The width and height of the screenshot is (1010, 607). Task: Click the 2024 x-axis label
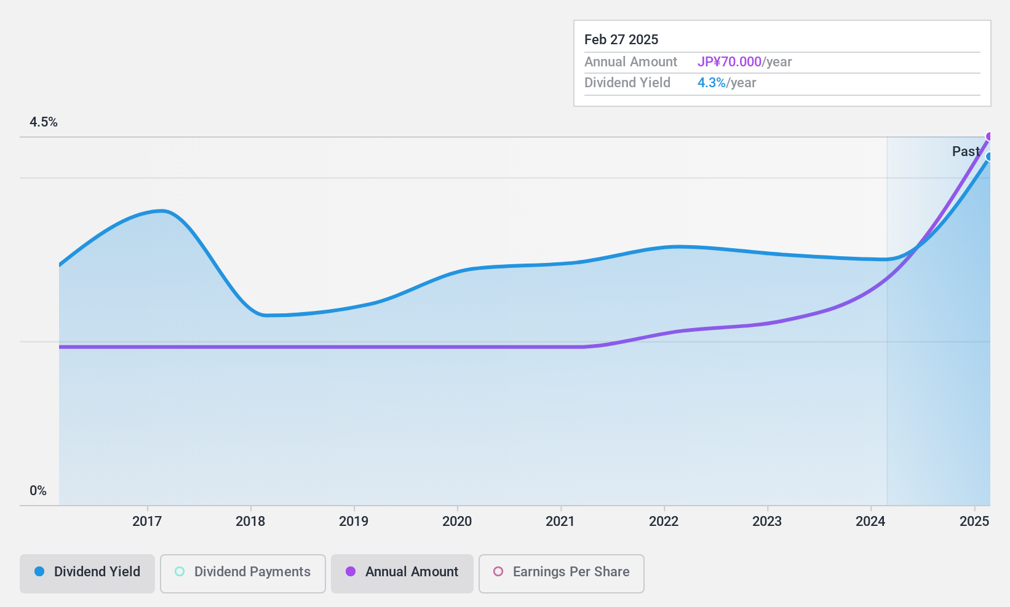870,522
